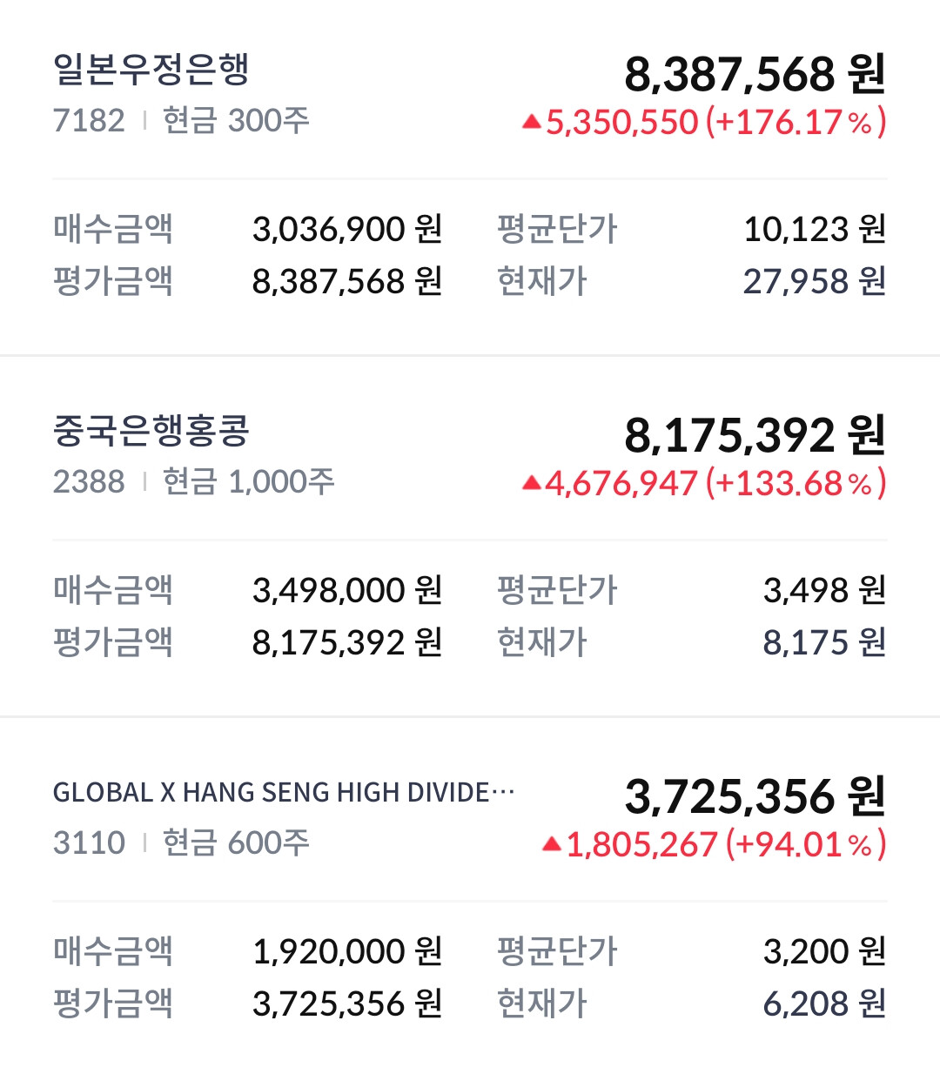Click the red up-arrow beside 5,350,550
Image resolution: width=940 pixels, height=1074 pixels.
point(532,123)
